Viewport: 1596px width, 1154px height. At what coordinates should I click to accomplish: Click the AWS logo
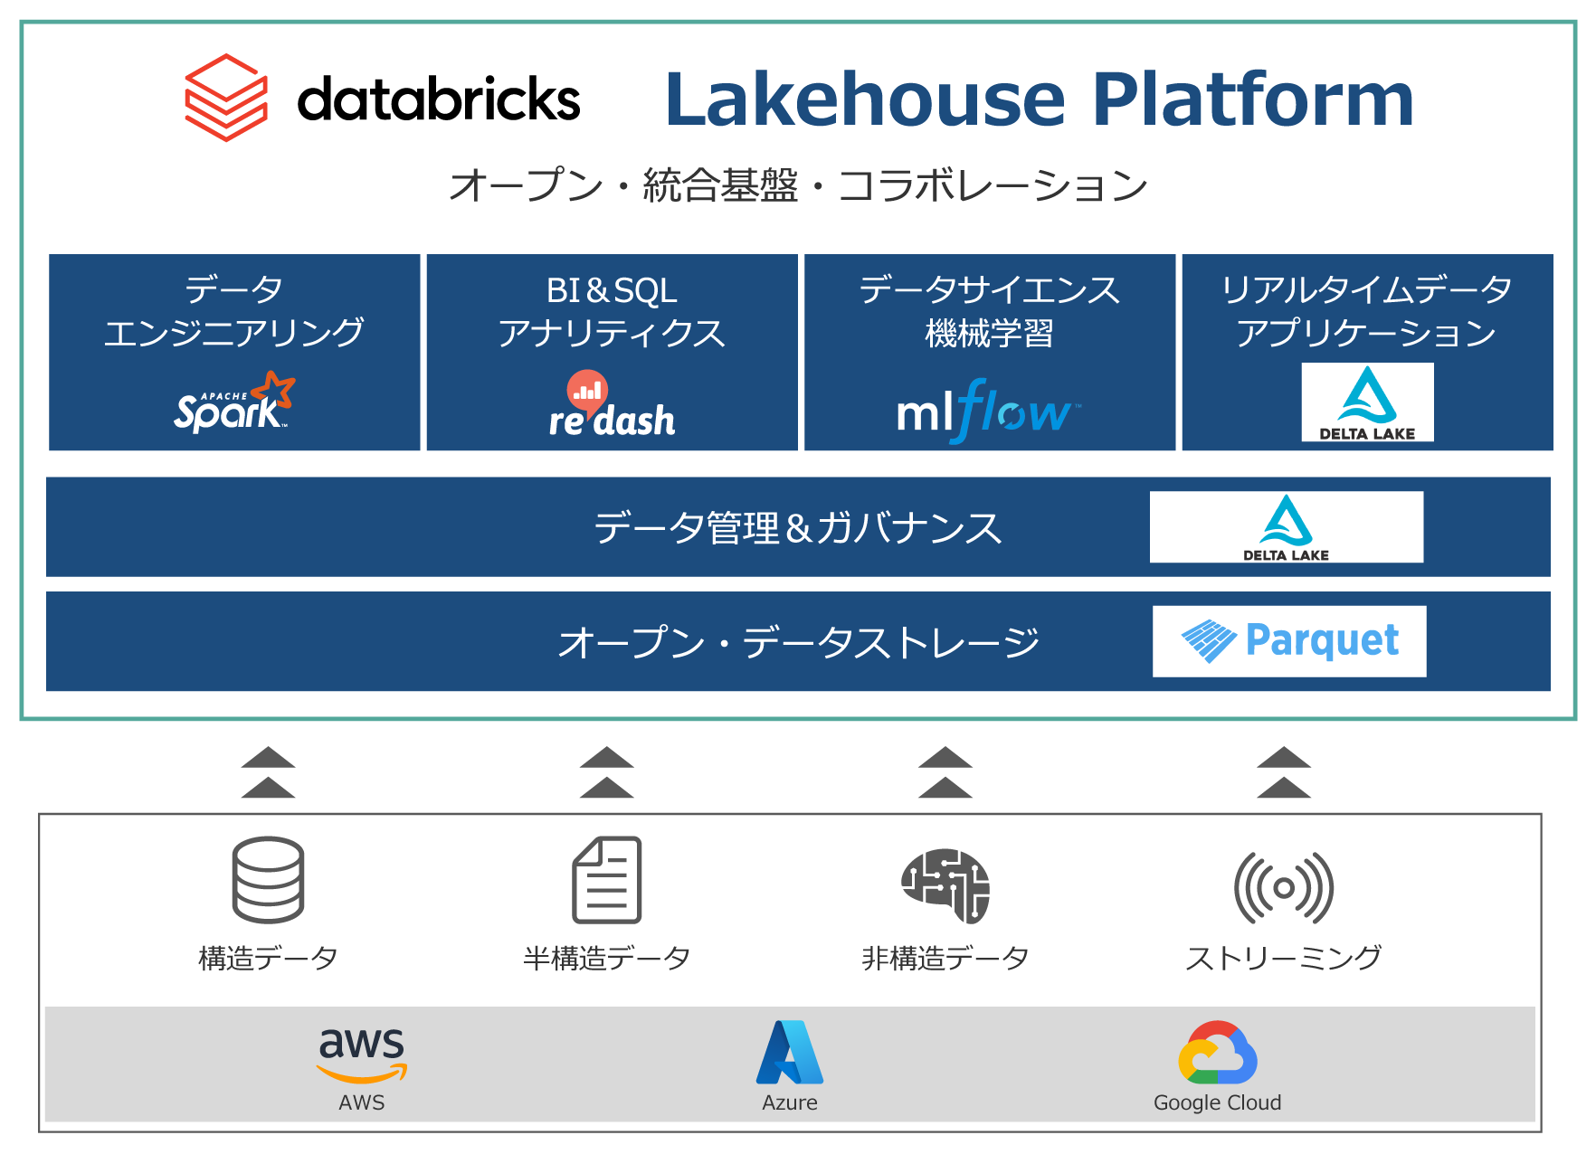click(x=362, y=1055)
